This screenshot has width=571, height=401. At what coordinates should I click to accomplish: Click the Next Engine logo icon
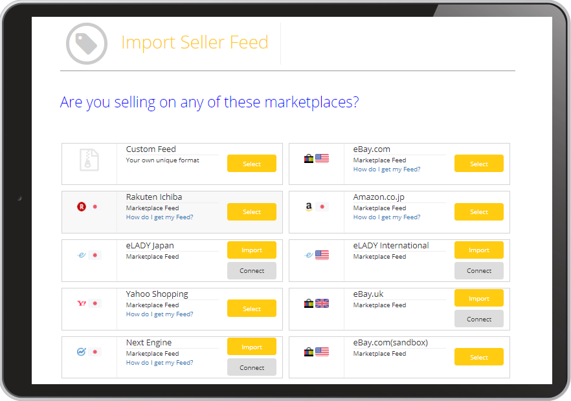pyautogui.click(x=82, y=352)
